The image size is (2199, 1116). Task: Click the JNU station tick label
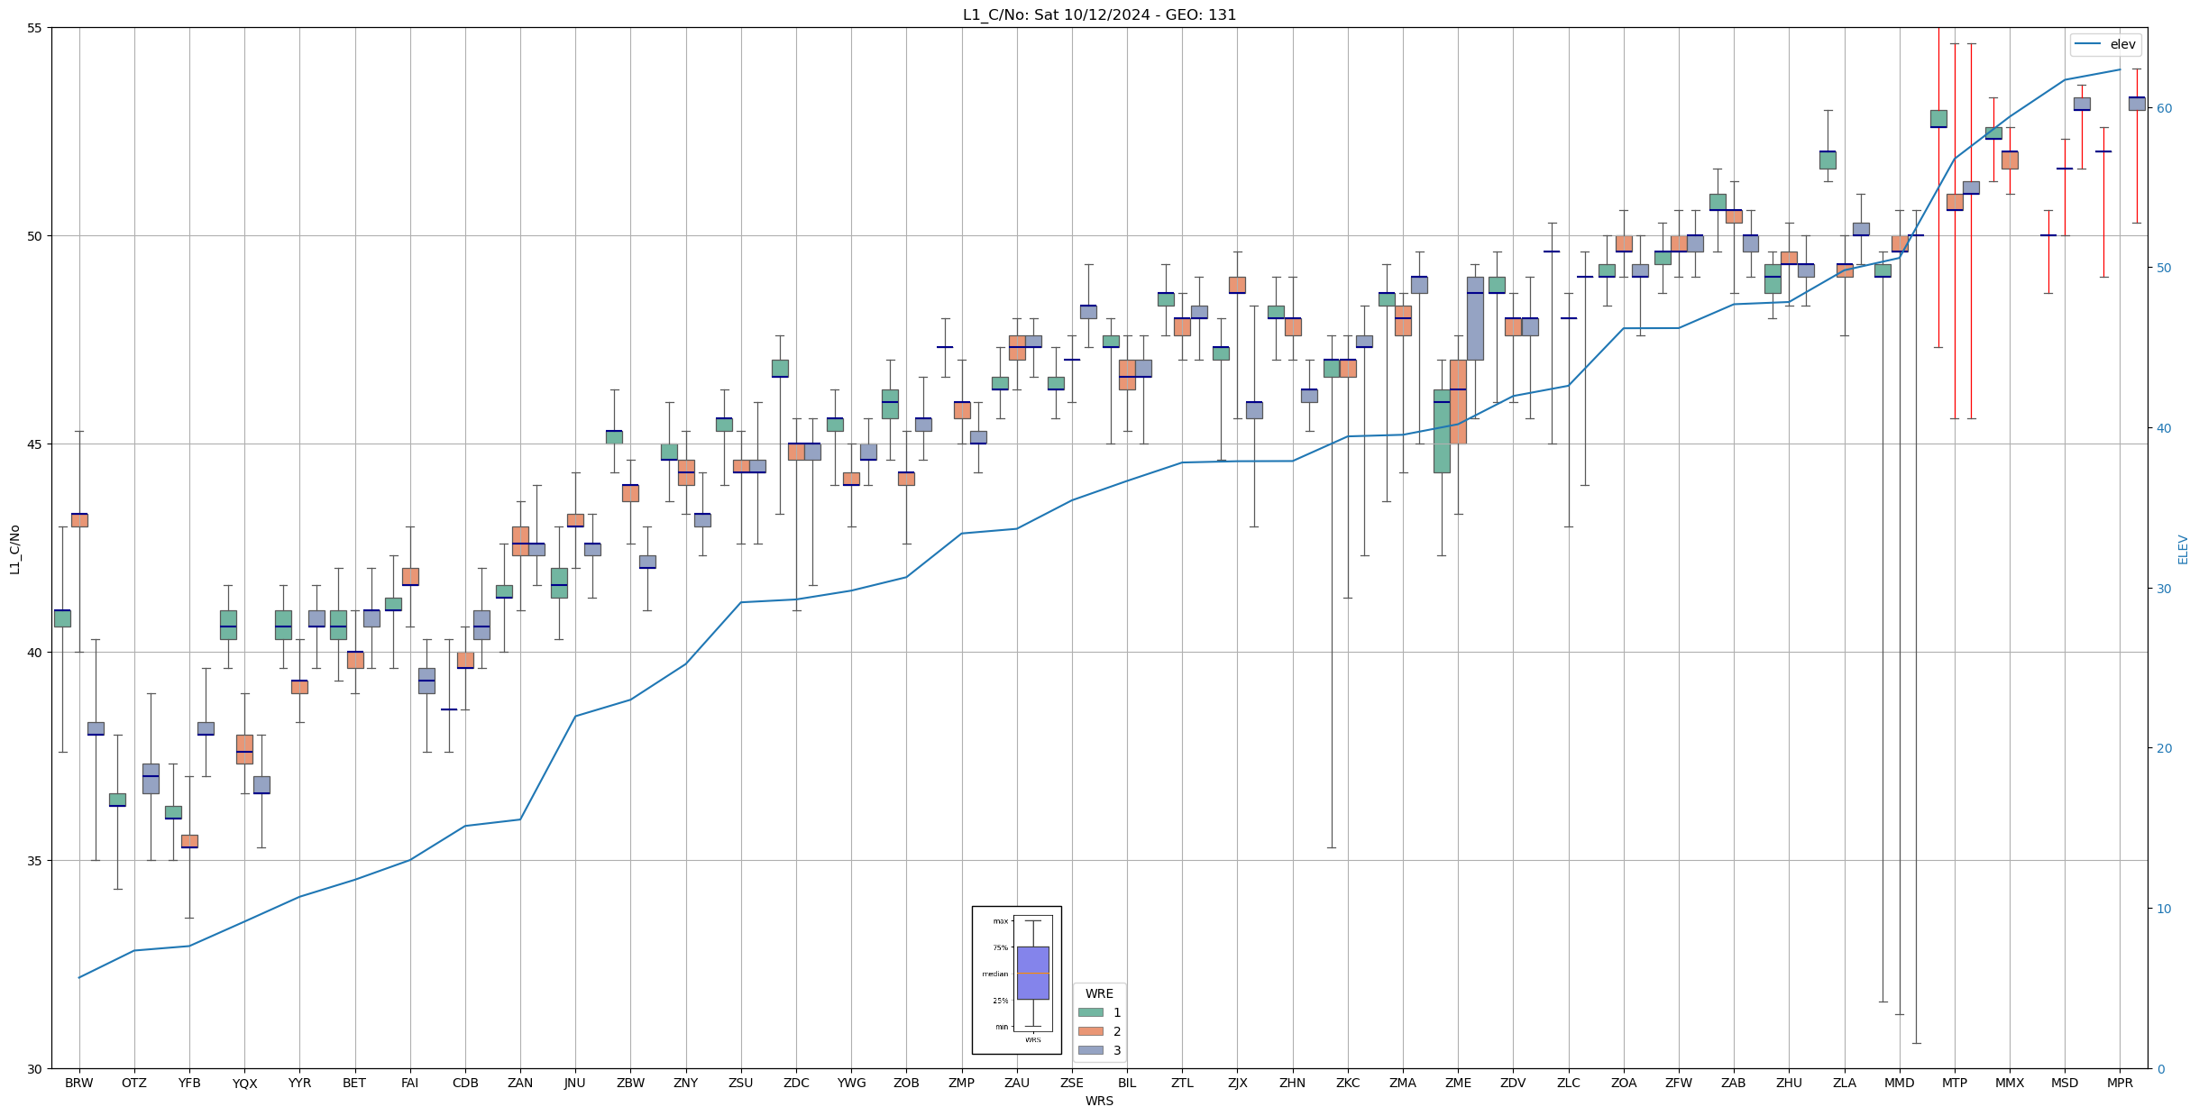[575, 1083]
